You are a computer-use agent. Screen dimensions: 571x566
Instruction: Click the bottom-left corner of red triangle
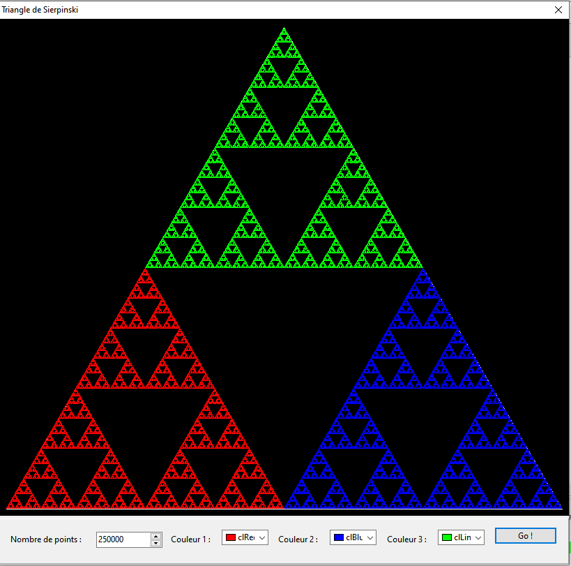9,506
